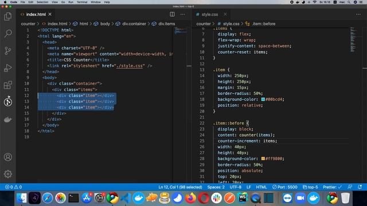Open Postman from the Dock
This screenshot has width=367, height=206.
[229, 198]
